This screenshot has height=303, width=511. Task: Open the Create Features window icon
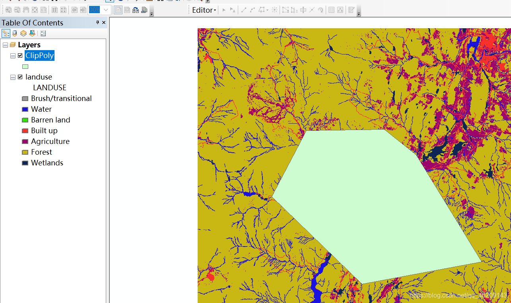[351, 10]
